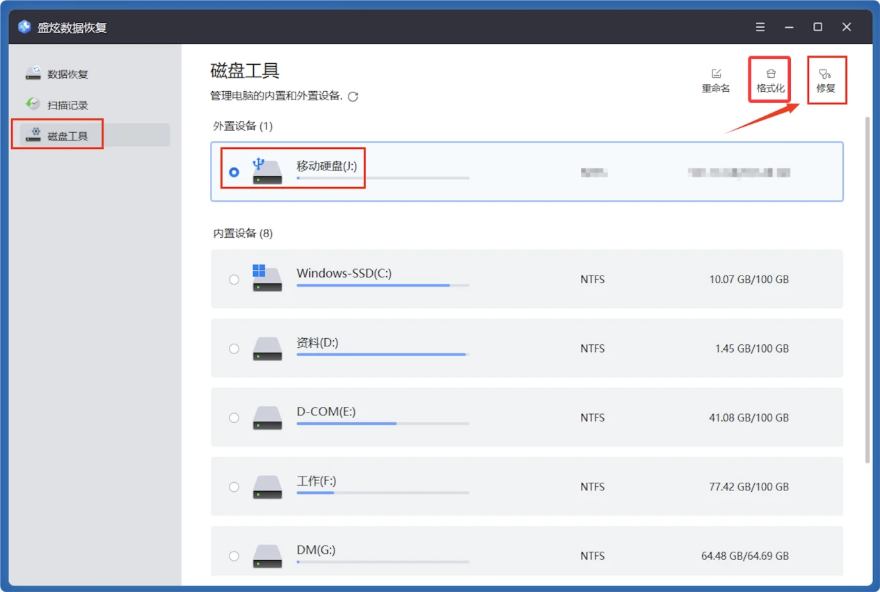Viewport: 880px width, 592px height.
Task: Click the USB drive icon of 移动硬盘(J:)
Action: click(267, 171)
